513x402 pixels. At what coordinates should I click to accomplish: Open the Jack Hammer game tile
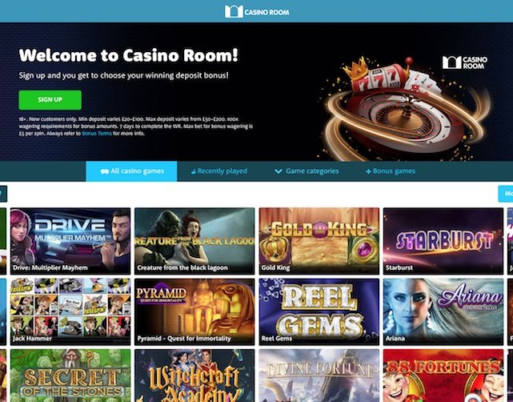pos(70,312)
